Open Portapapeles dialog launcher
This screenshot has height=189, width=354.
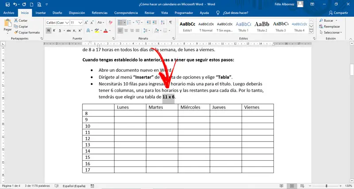(x=41, y=39)
